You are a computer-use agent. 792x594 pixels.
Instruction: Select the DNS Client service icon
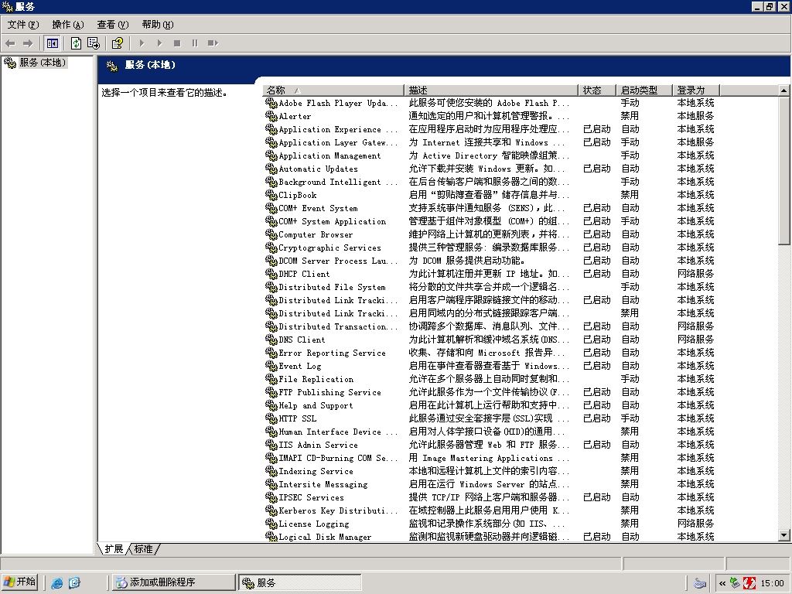pyautogui.click(x=271, y=339)
